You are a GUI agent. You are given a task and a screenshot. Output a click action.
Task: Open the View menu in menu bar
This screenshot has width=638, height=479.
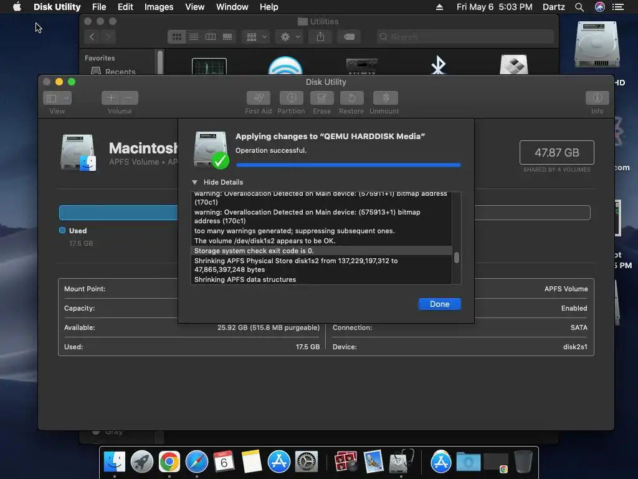pos(194,7)
